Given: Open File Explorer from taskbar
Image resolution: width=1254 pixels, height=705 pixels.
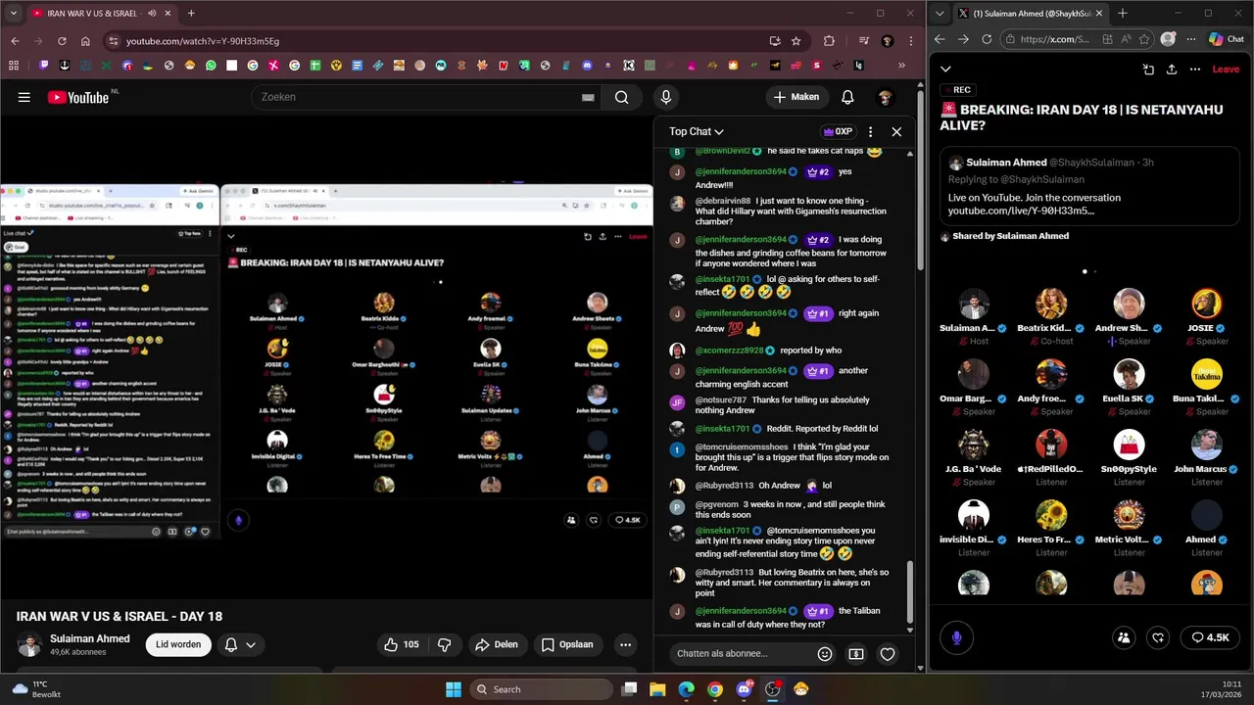Looking at the screenshot, I should [657, 689].
